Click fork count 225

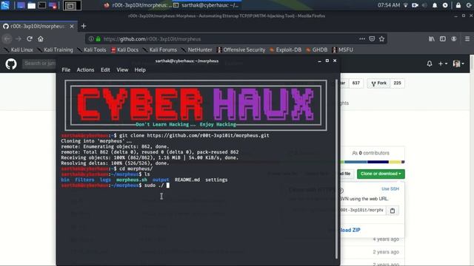coord(397,83)
